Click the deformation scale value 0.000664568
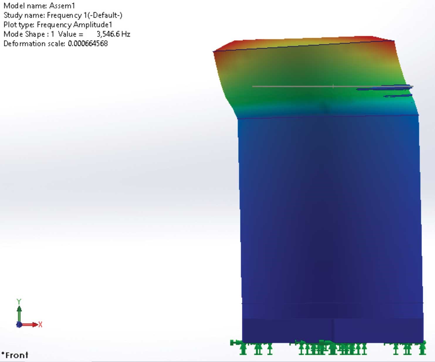Image resolution: width=435 pixels, height=362 pixels. click(x=88, y=44)
